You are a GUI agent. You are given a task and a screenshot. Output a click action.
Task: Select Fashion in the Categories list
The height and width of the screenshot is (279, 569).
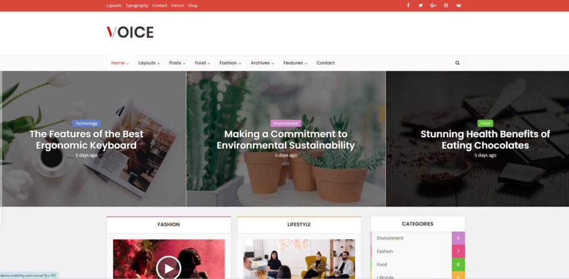[x=385, y=251]
